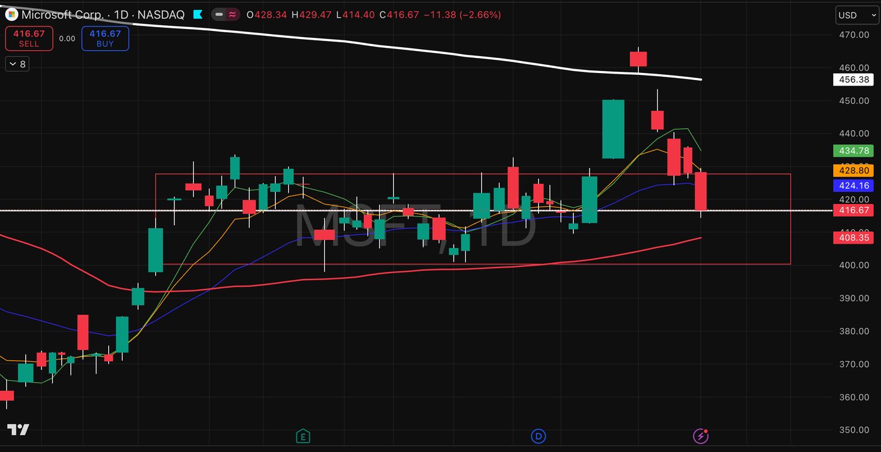Click the 350.00 level on the price axis

click(855, 430)
